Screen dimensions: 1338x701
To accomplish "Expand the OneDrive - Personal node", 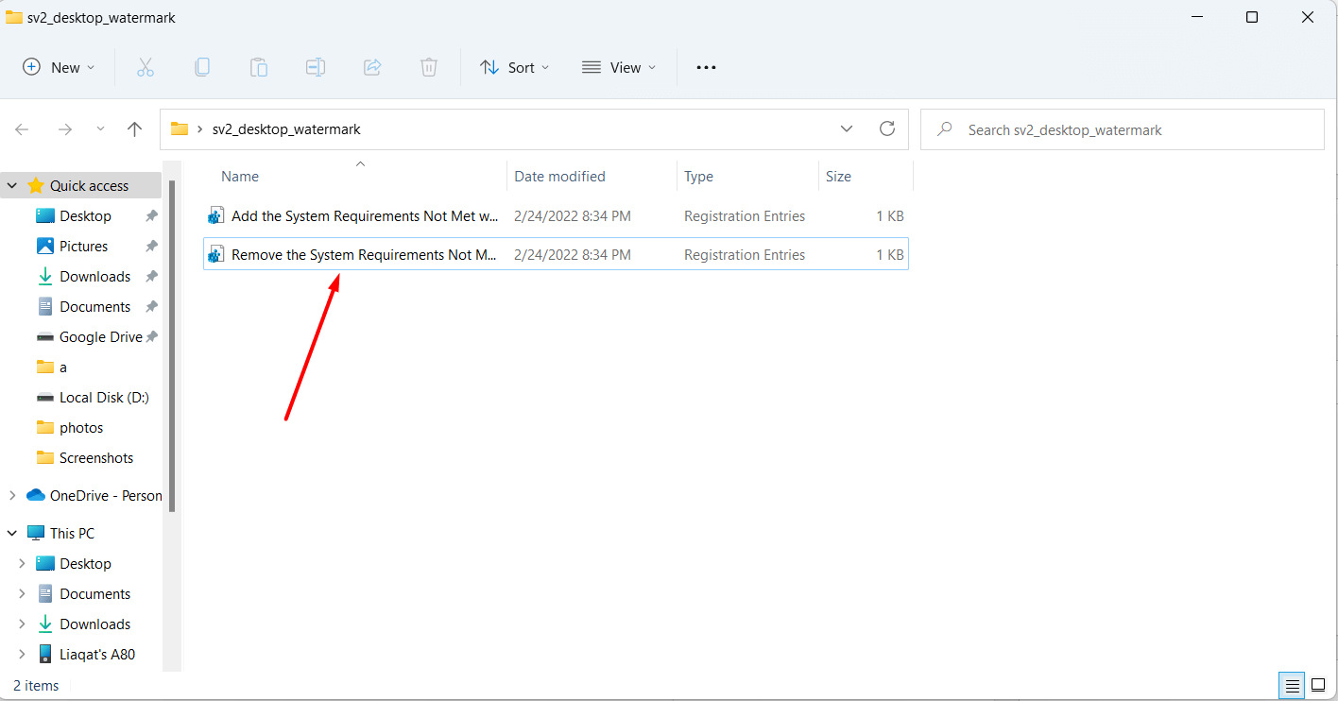I will tap(12, 495).
